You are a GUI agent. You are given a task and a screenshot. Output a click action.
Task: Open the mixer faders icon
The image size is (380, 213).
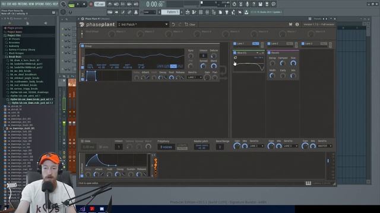point(207,12)
